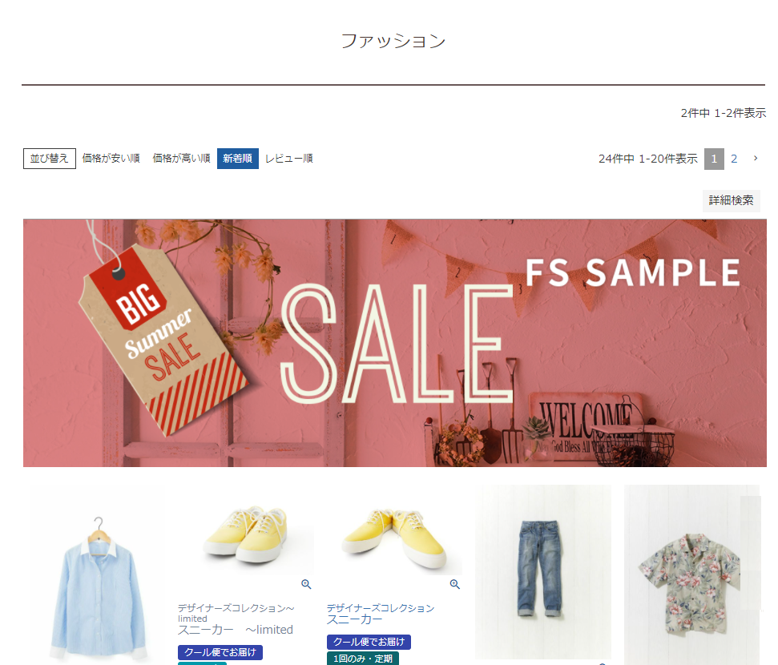Sort by レビュー順
The width and height of the screenshot is (778, 665).
[x=288, y=159]
